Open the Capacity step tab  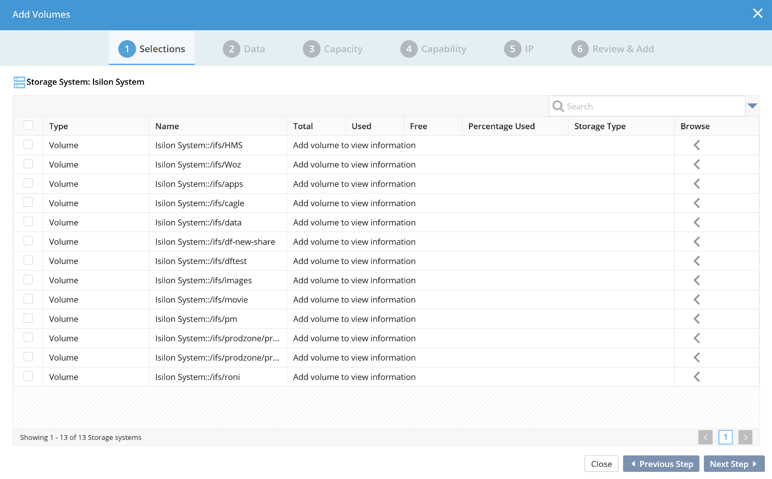click(333, 49)
